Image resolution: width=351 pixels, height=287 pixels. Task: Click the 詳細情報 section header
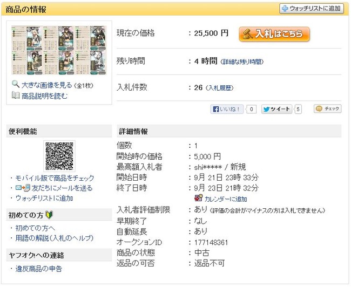229,131
